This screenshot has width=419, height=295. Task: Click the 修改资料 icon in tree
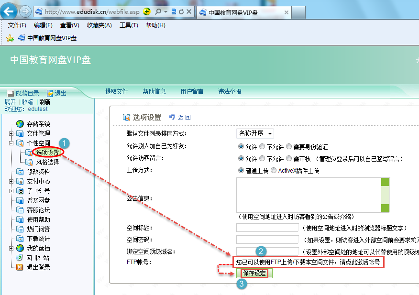tap(20, 172)
